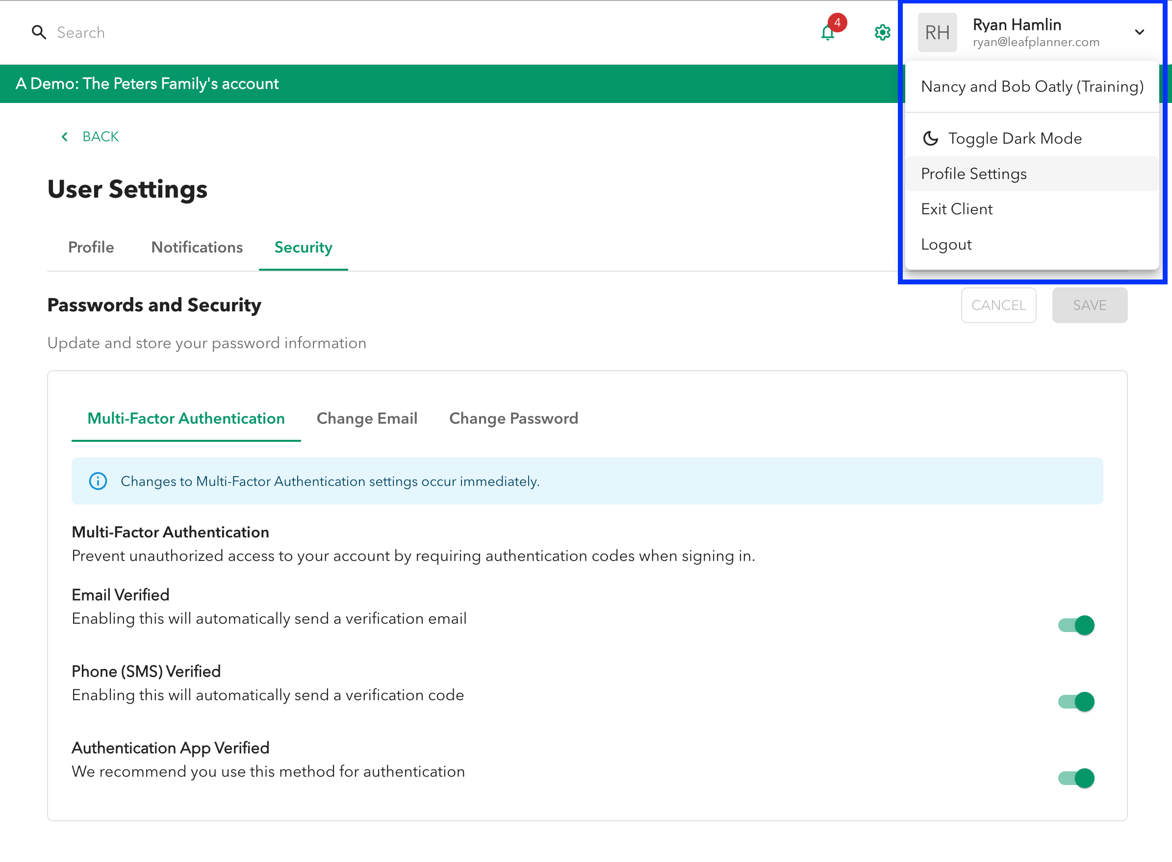
Task: Click the RH avatar thumbnail
Action: 937,32
